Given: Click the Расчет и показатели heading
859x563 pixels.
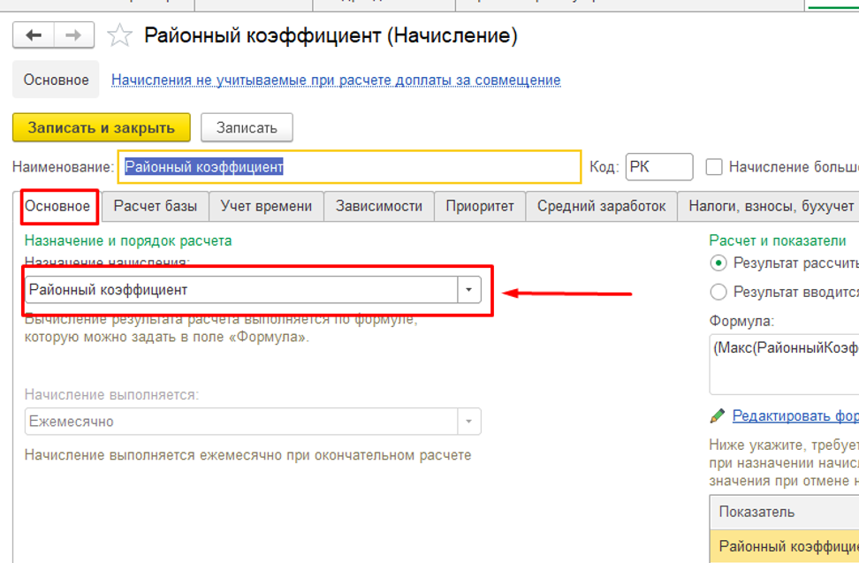Looking at the screenshot, I should 778,240.
